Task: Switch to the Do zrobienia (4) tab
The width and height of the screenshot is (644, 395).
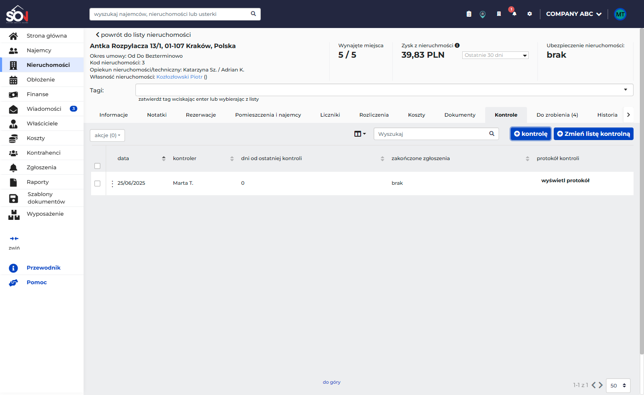Action: 557,115
